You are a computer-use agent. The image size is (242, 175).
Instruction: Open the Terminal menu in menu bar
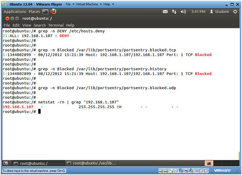tap(56, 25)
